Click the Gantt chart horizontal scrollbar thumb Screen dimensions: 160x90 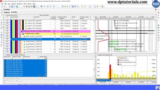[x=130, y=52]
